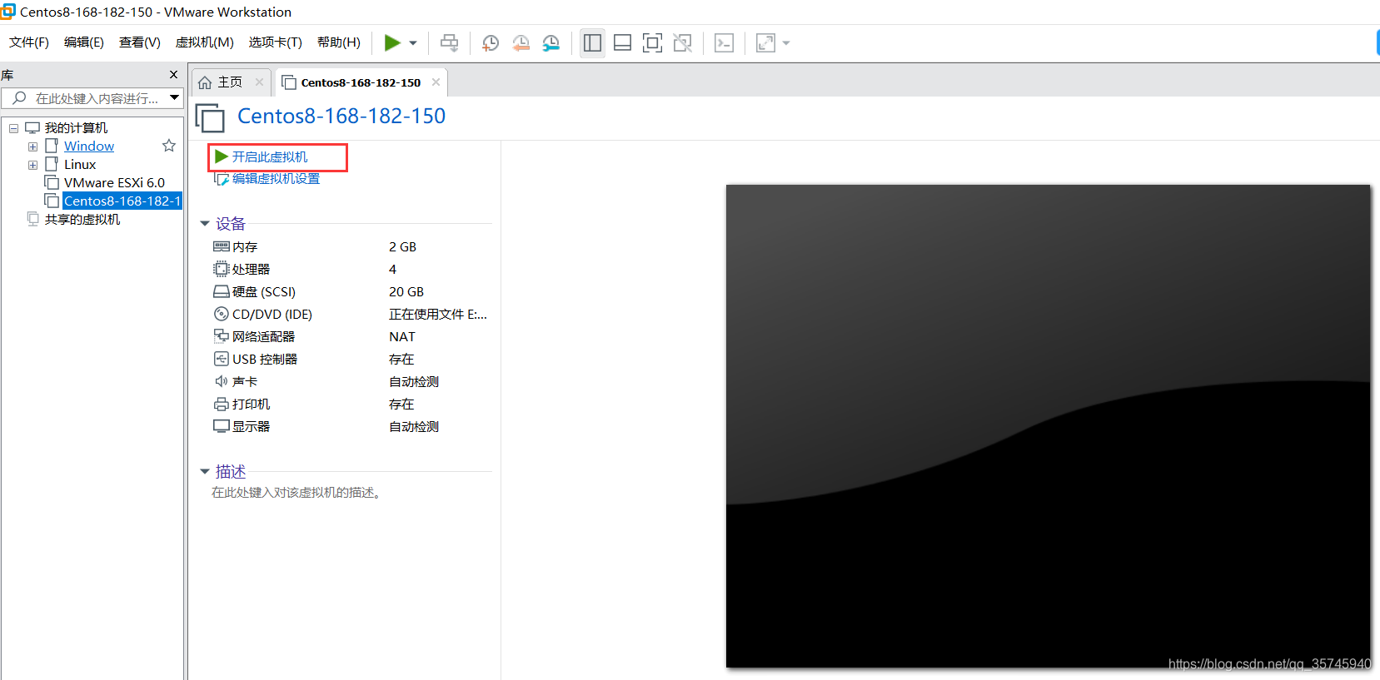The image size is (1380, 680).
Task: Click the favorite star next to Window
Action: click(x=169, y=146)
